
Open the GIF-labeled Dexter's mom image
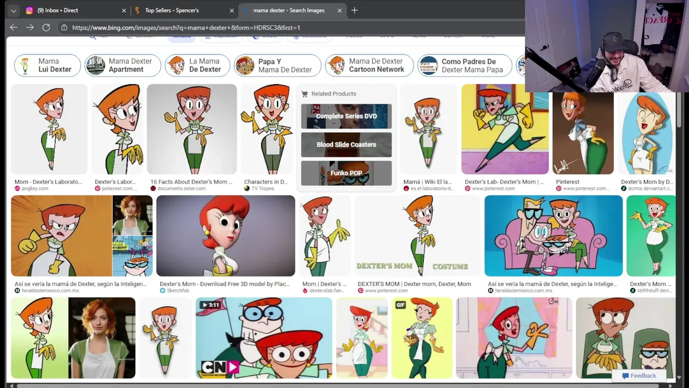(x=421, y=338)
